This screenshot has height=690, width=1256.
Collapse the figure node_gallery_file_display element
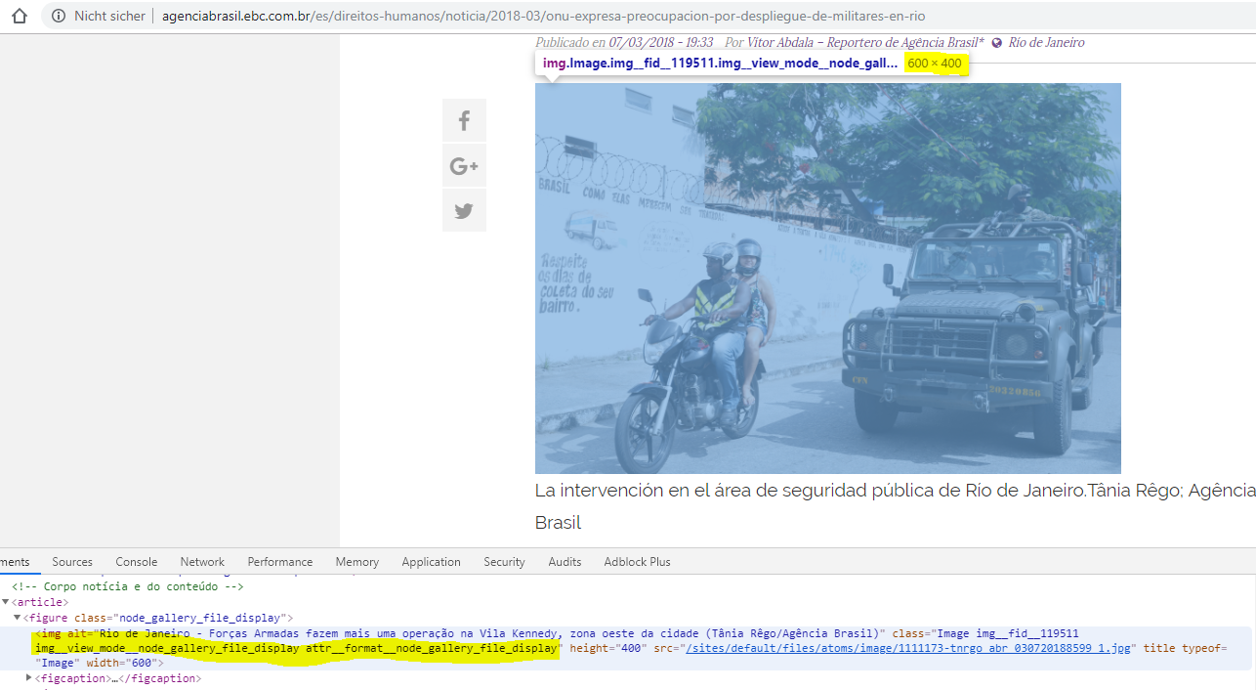click(x=17, y=618)
